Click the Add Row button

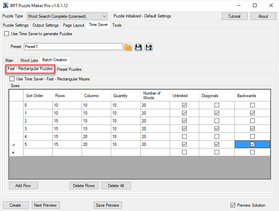click(23, 186)
